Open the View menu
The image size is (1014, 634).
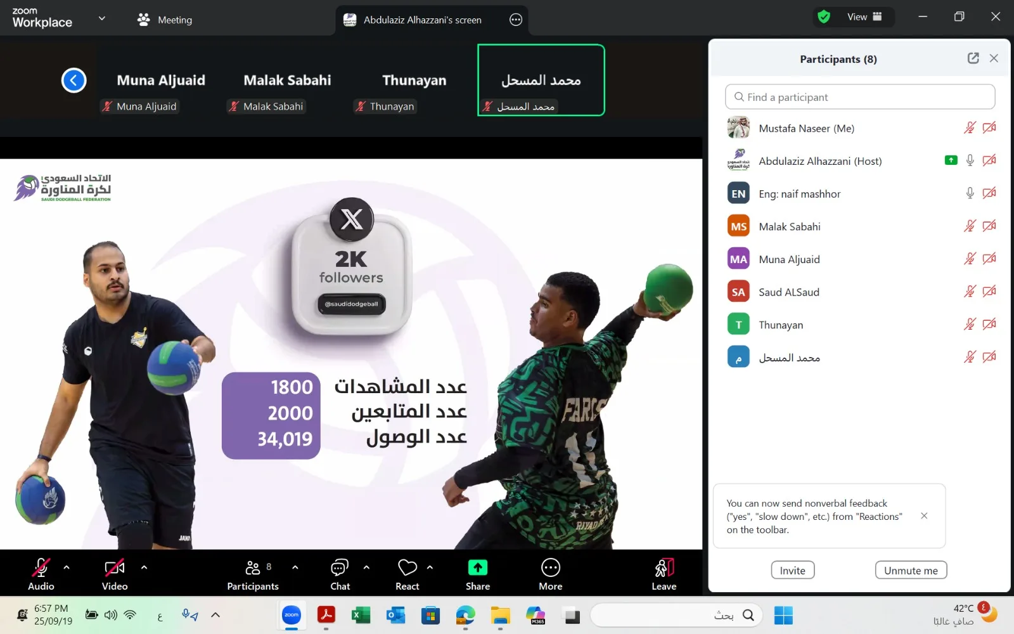(x=864, y=17)
